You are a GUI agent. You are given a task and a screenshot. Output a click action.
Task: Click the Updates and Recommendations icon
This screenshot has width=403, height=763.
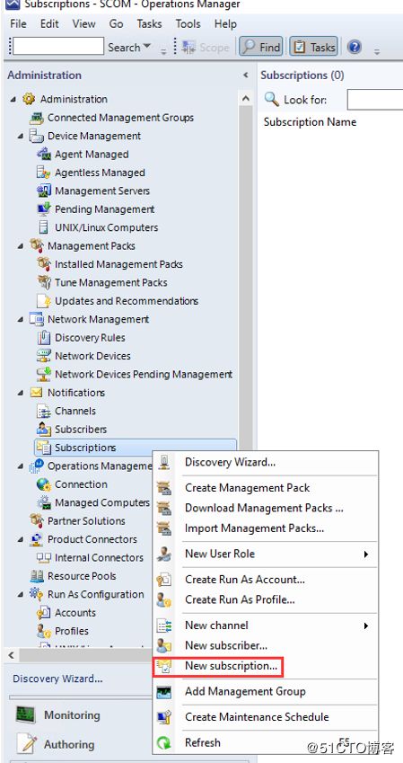[x=44, y=301]
